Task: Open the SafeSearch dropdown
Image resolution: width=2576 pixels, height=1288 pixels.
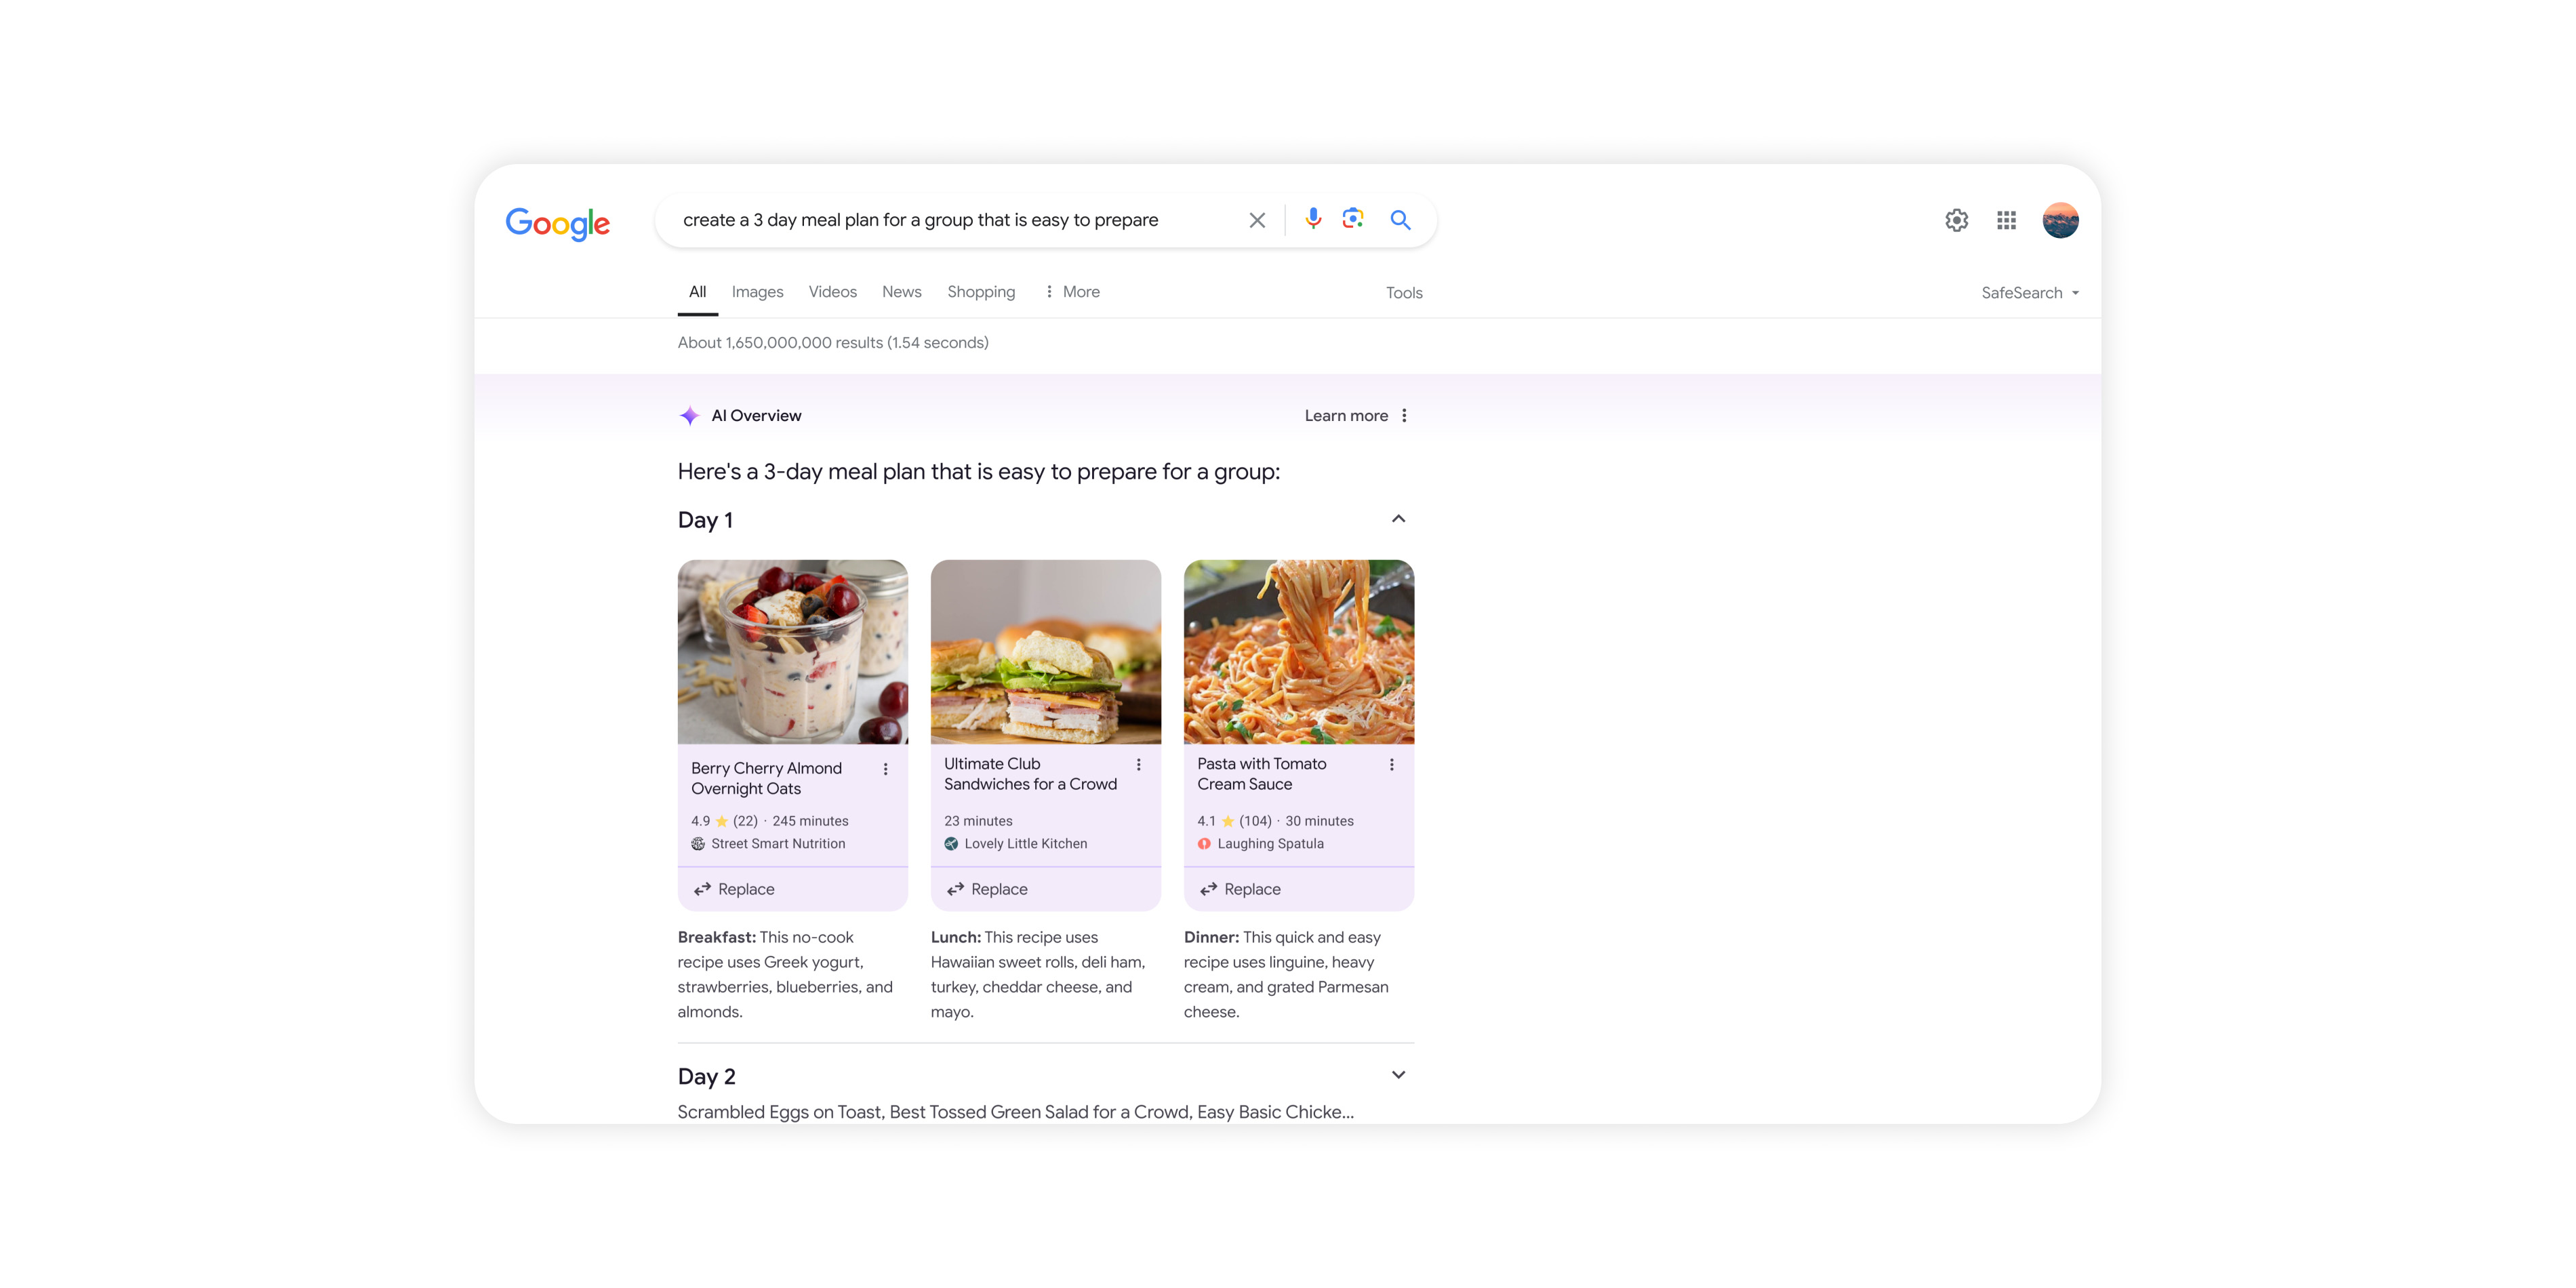Action: [2030, 293]
